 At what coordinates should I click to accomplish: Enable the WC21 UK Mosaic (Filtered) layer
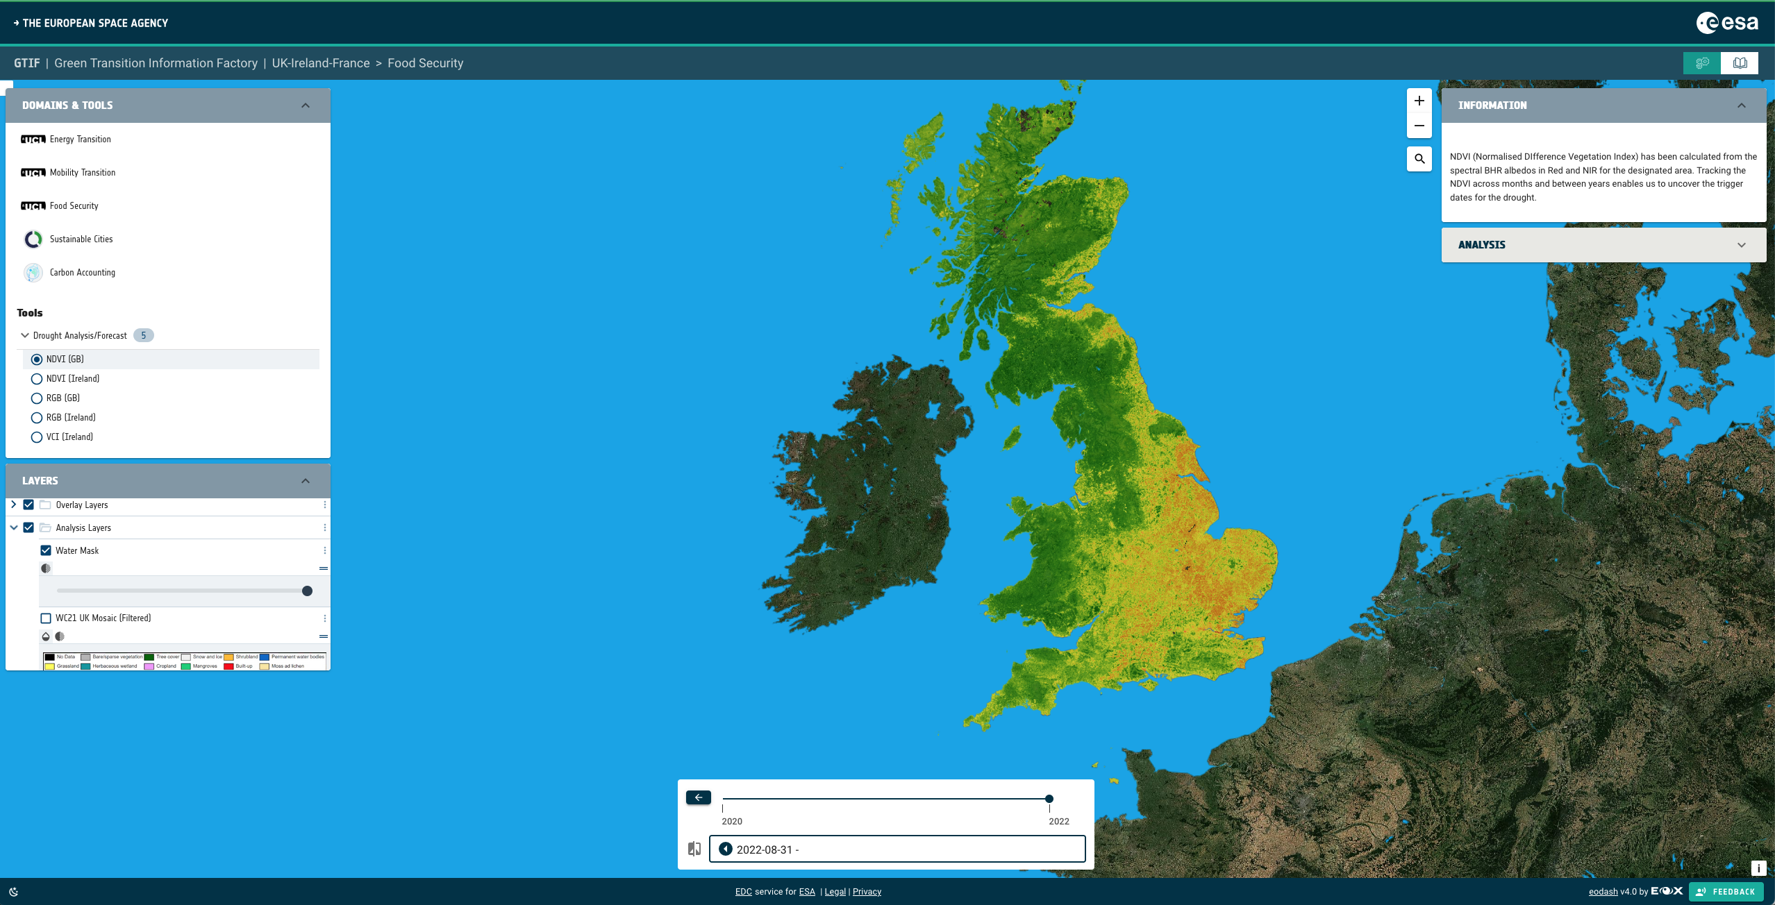[x=46, y=618]
